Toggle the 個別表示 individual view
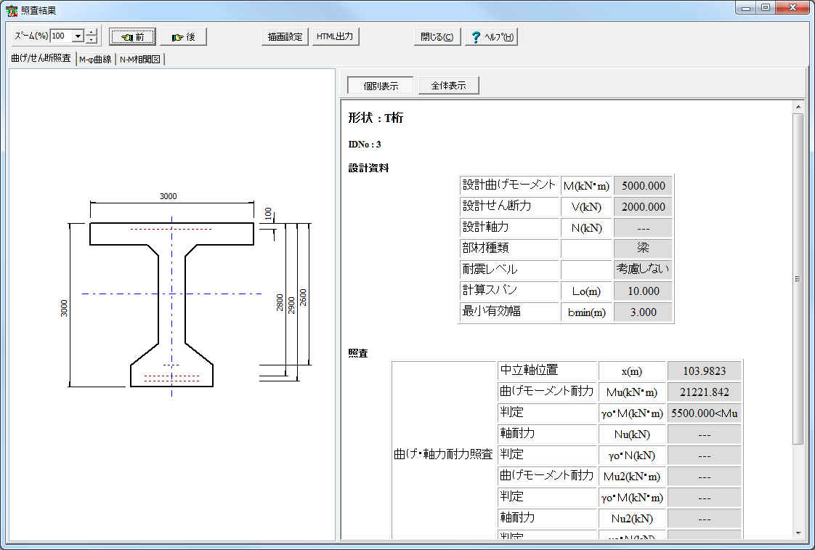 click(380, 86)
